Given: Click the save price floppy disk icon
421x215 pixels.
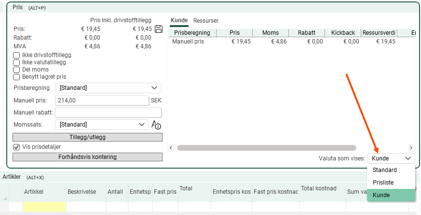Looking at the screenshot, I should click(x=158, y=29).
